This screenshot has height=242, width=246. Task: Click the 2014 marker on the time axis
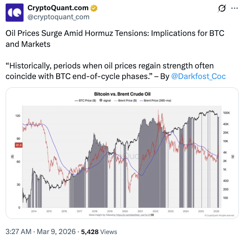click(x=34, y=211)
